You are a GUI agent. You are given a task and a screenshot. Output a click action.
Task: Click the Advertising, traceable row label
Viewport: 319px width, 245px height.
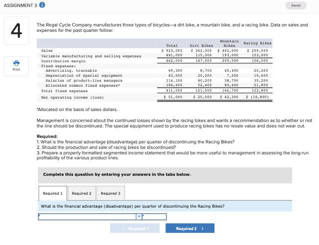point(71,71)
